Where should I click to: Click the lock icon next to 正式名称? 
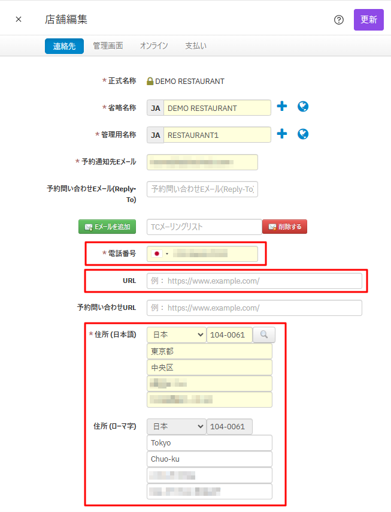tap(150, 82)
